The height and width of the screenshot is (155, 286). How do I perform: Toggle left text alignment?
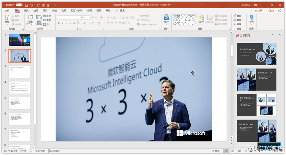(108, 23)
